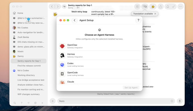Select the Claude harness icon
This screenshot has height=111, width=193.
pyautogui.click(x=62, y=82)
